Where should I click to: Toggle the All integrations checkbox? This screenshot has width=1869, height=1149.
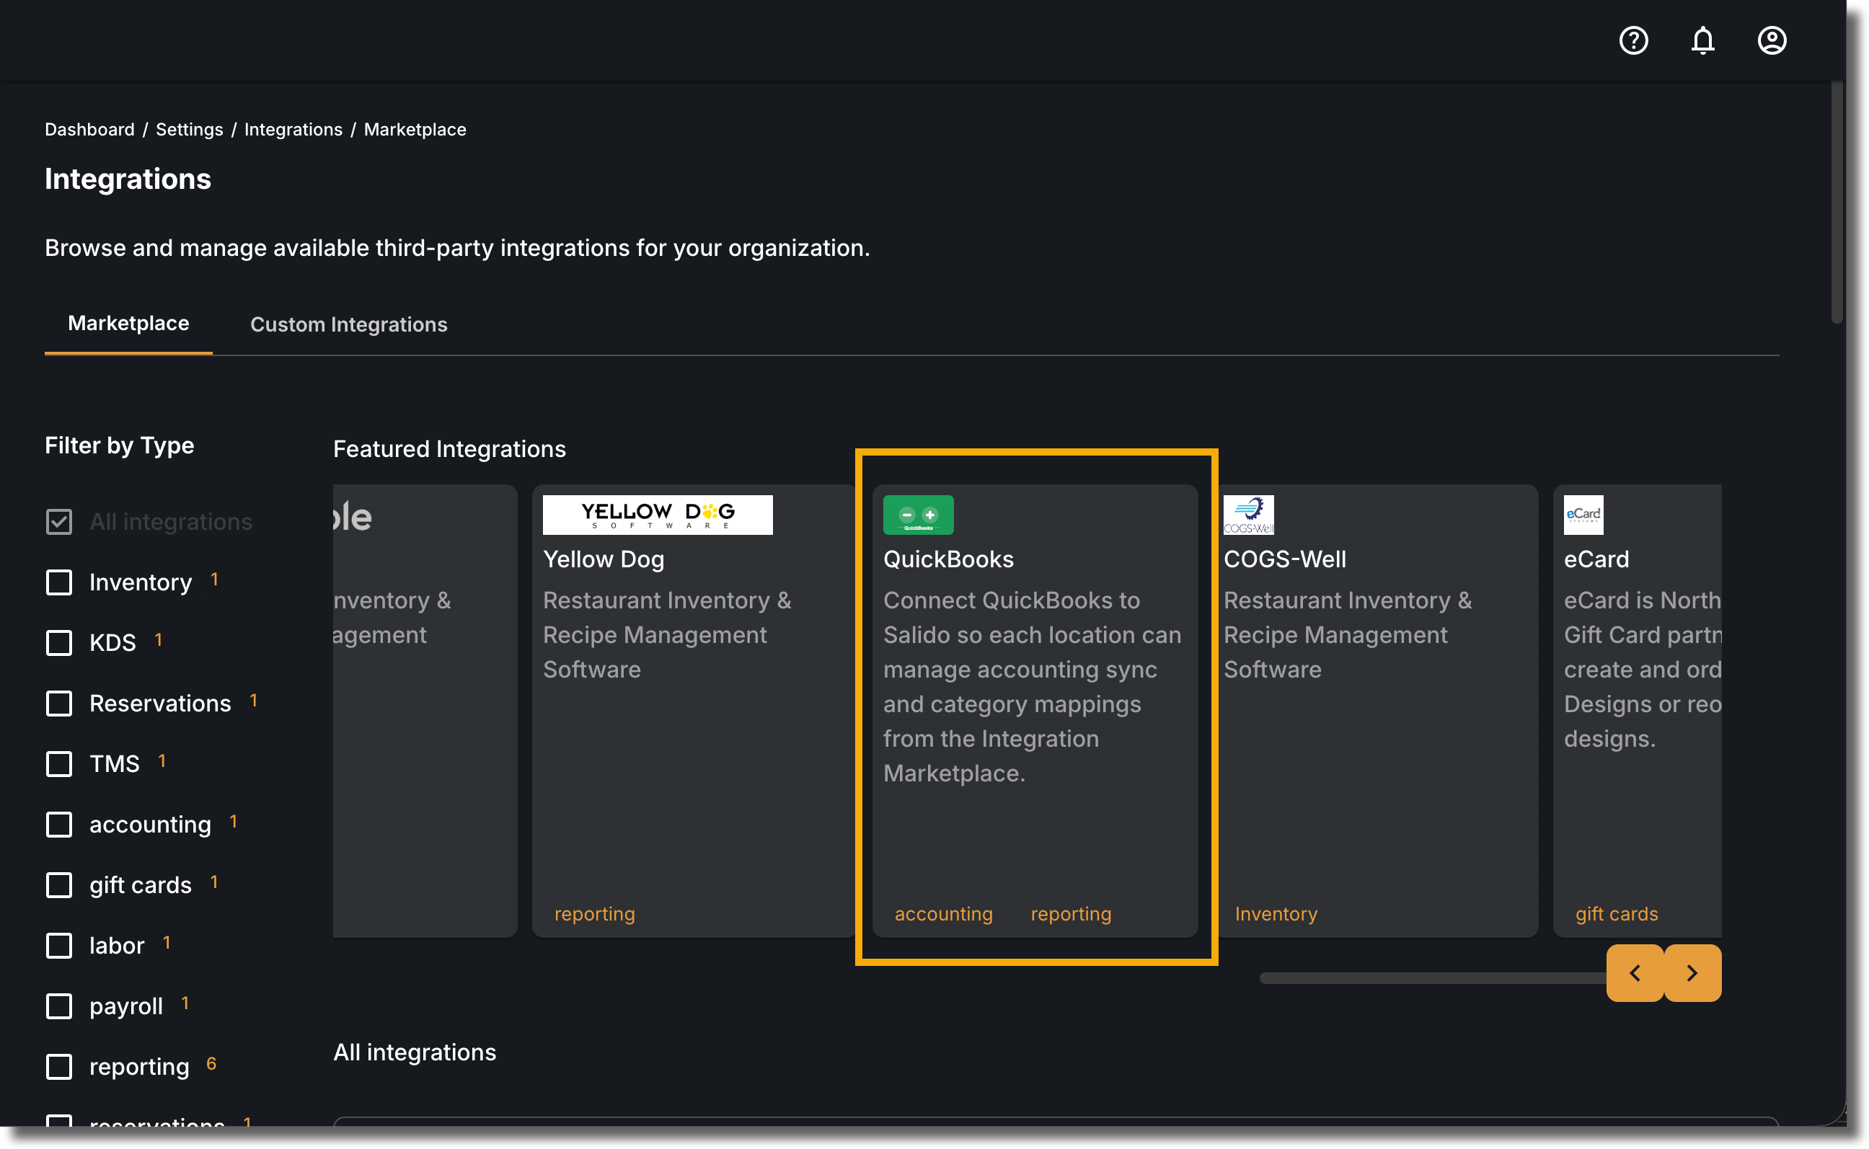pos(59,521)
